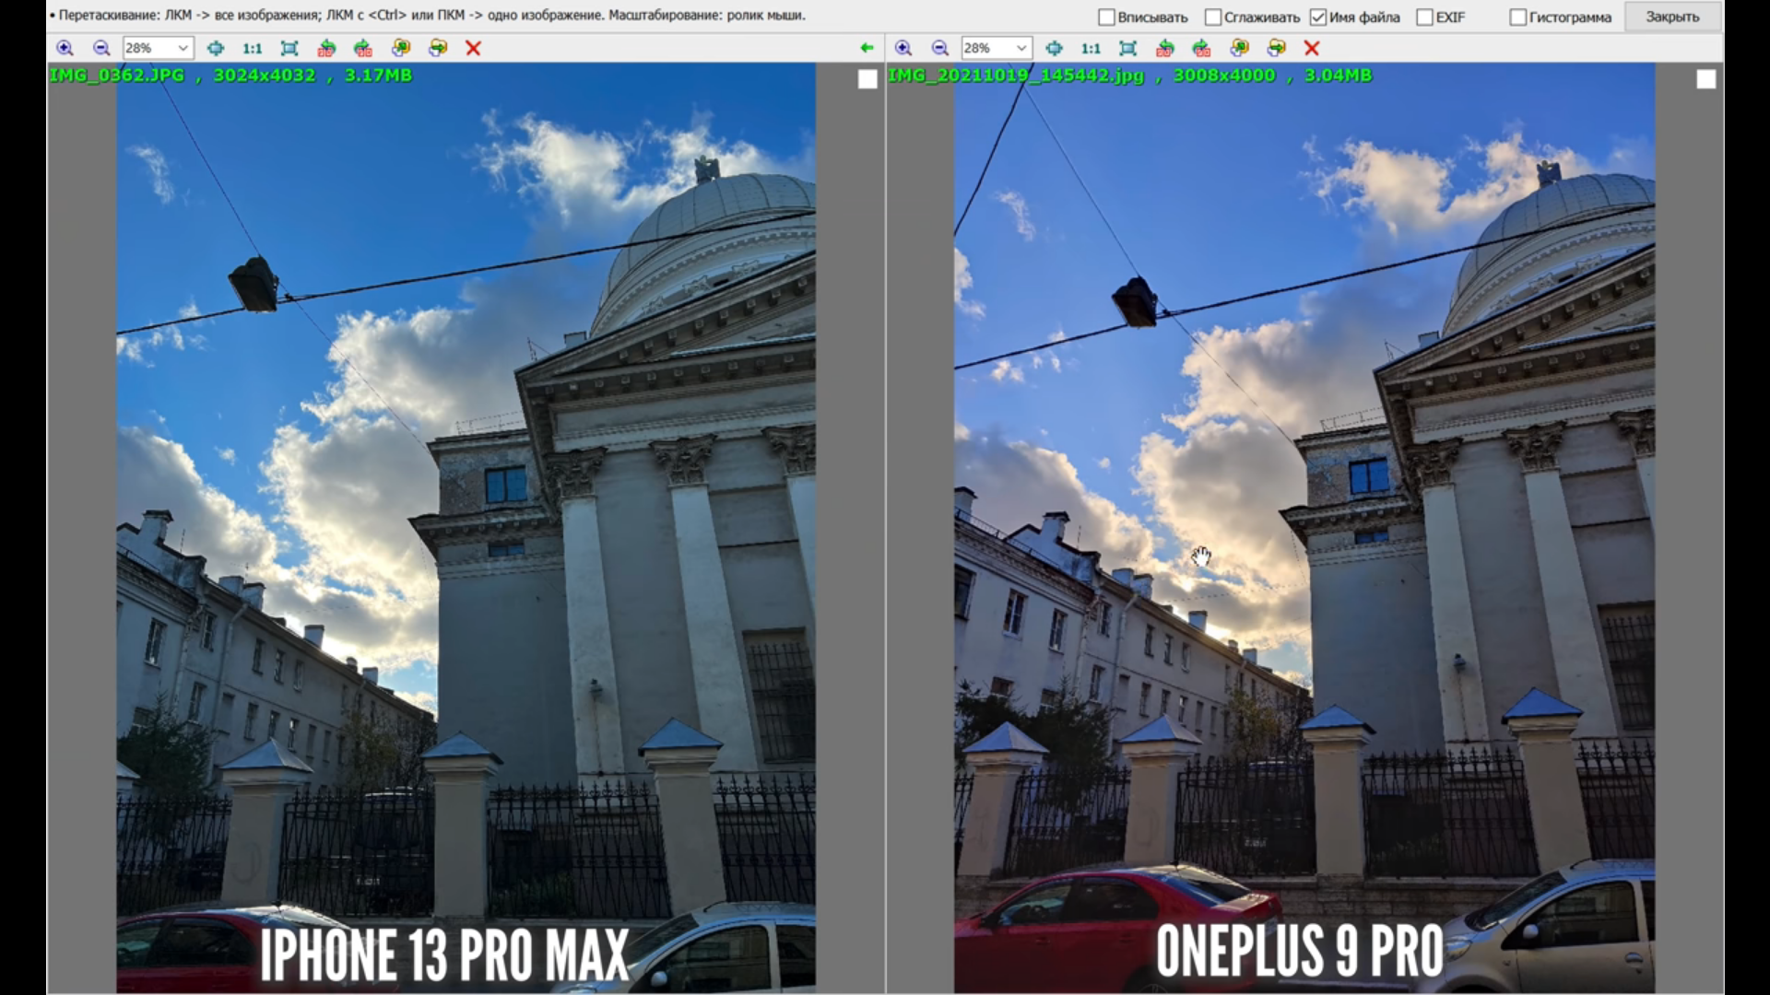Zoom out on the right image pane
This screenshot has height=995, width=1770.
point(940,48)
